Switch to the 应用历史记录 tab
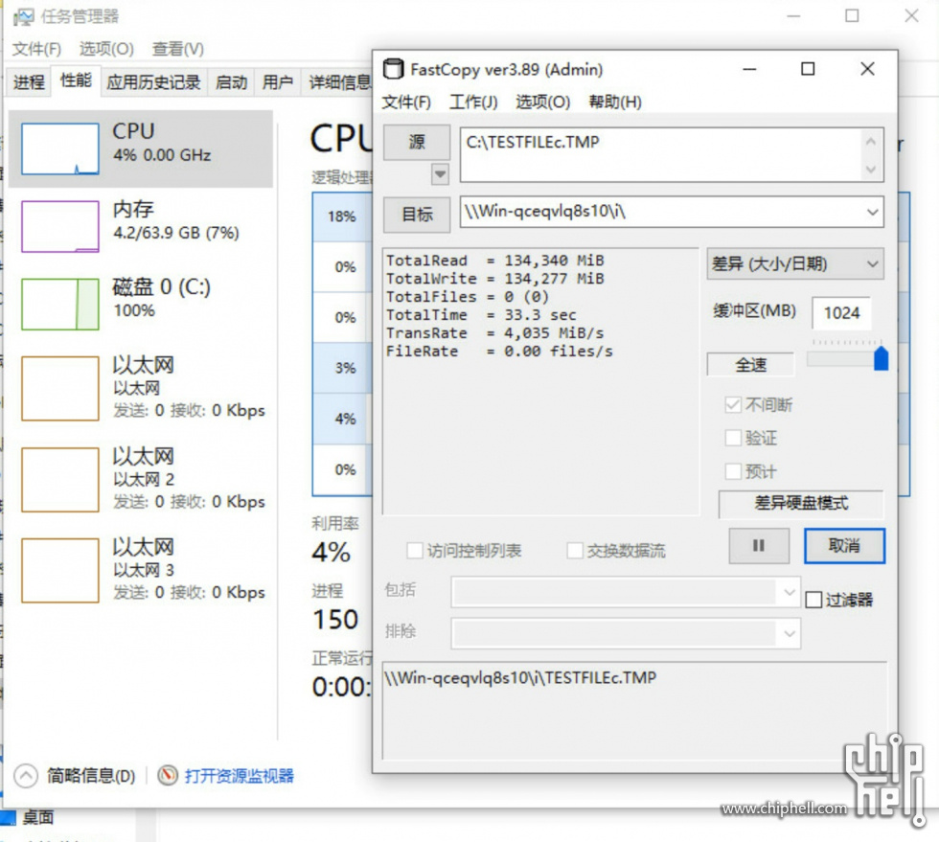 click(153, 82)
